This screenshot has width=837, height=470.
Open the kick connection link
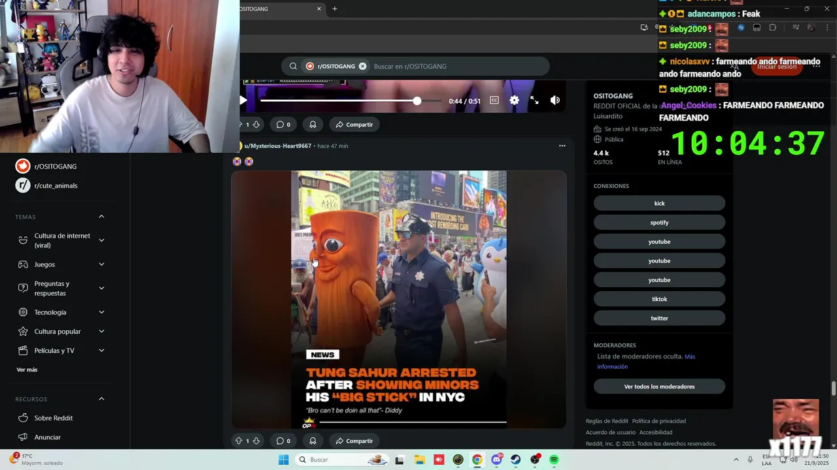click(x=659, y=203)
